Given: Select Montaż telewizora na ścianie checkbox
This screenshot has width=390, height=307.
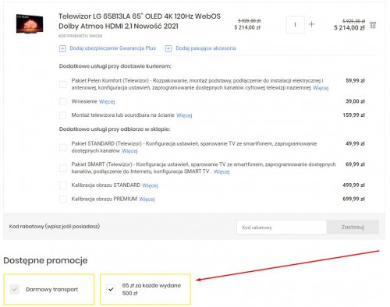Looking at the screenshot, I should (x=63, y=115).
